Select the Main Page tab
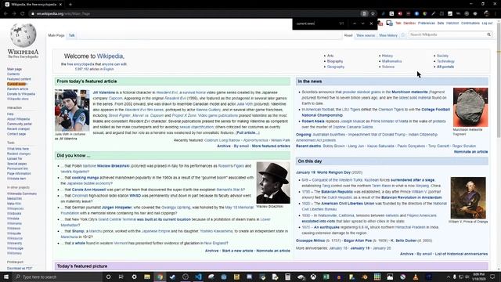Viewport: 501px width, 282px height. 56,35
